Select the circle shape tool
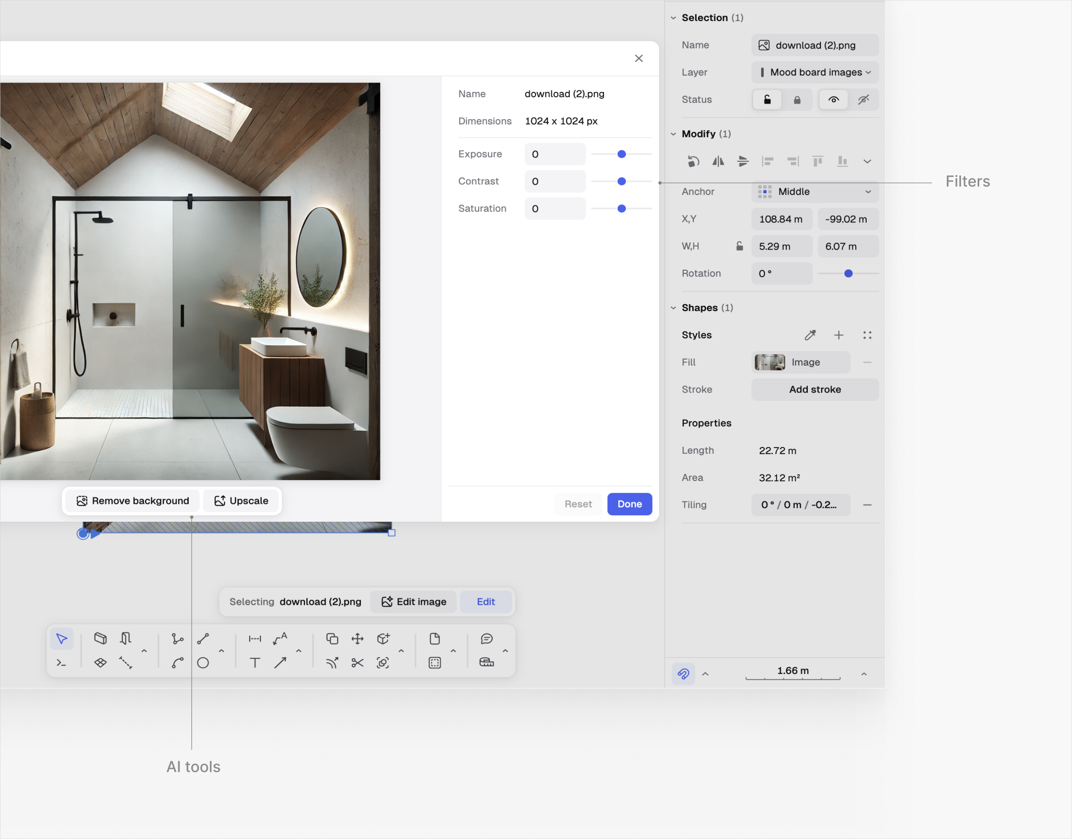 (203, 663)
